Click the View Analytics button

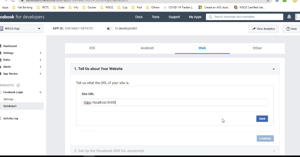click(x=263, y=29)
